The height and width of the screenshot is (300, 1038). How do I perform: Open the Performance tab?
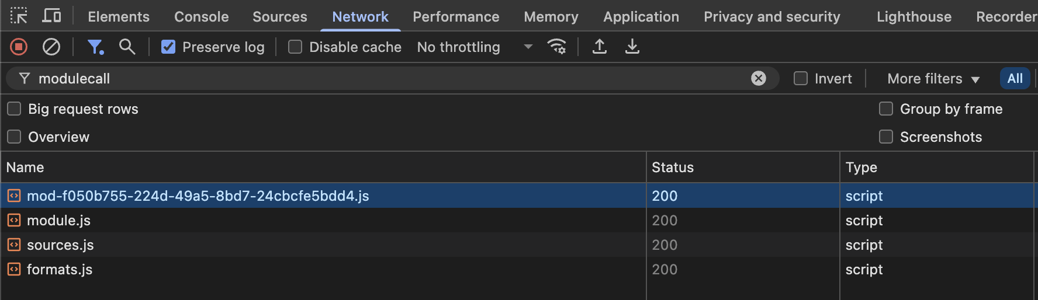tap(456, 16)
